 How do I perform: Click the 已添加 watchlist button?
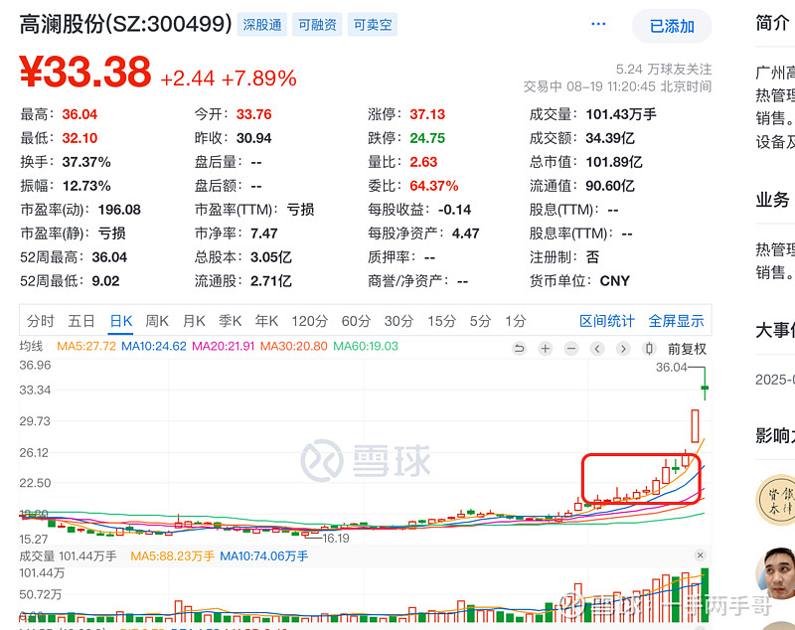672,26
